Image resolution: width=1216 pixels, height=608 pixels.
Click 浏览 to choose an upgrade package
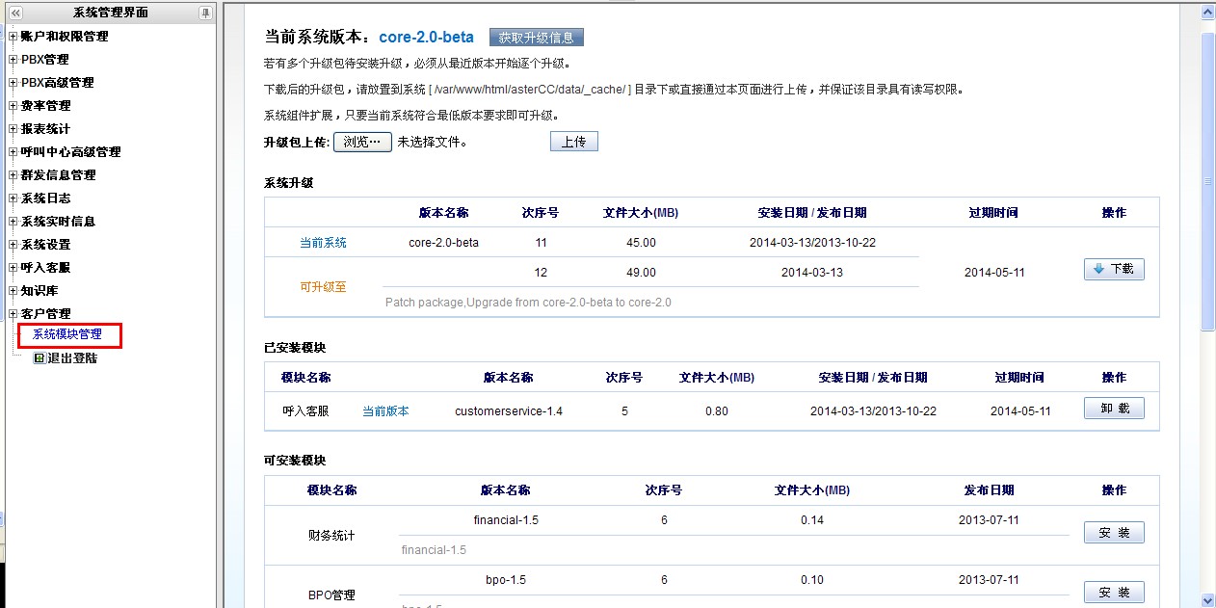362,142
